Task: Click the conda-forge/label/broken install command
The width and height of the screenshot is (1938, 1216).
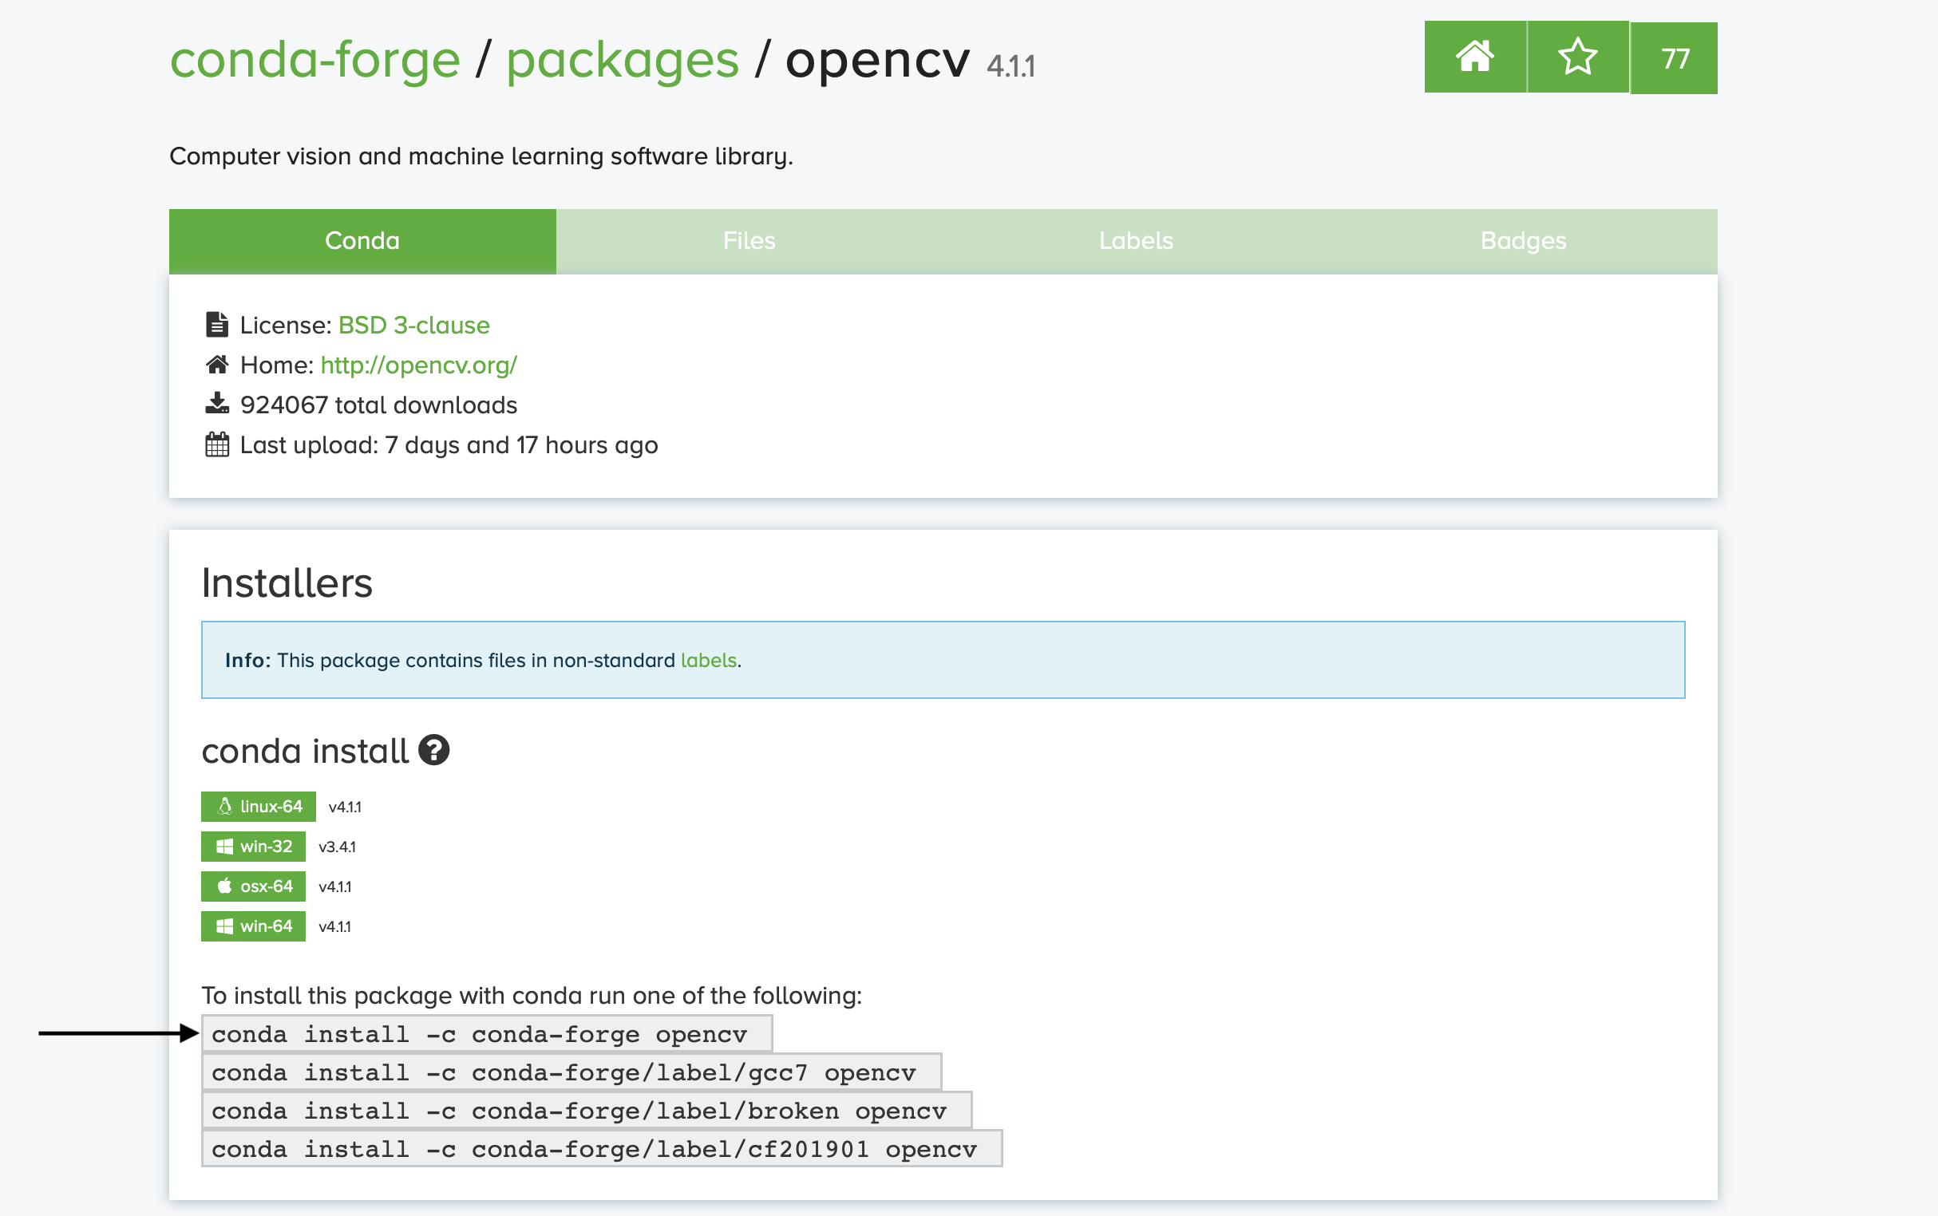Action: click(587, 1111)
